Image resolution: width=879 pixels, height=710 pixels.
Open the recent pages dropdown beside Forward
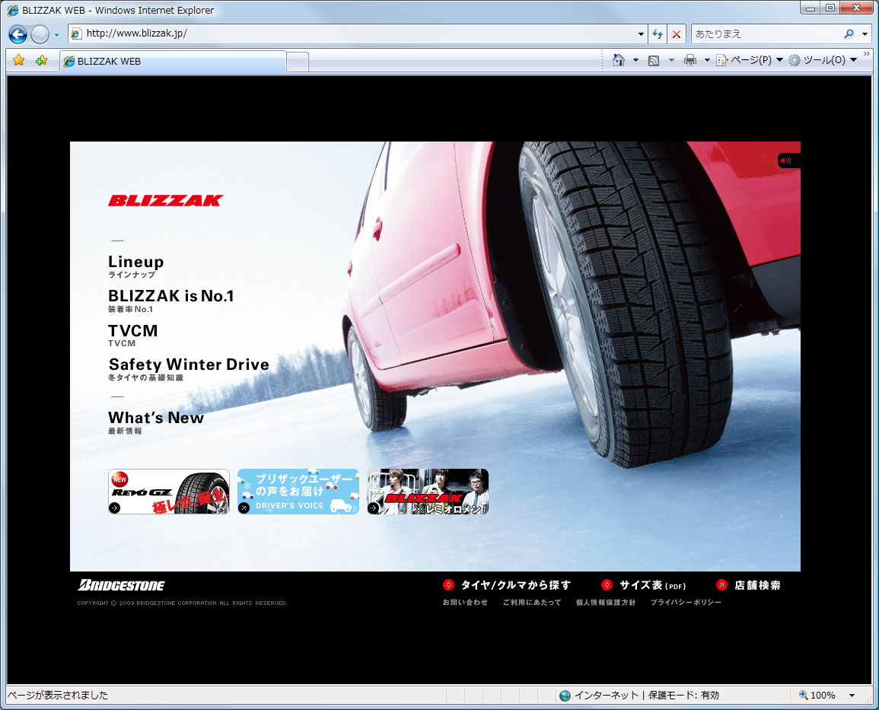56,35
